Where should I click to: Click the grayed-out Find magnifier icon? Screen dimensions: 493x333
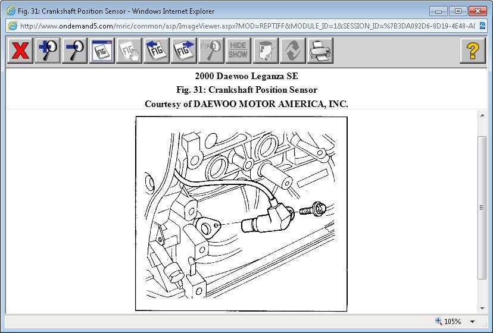pyautogui.click(x=211, y=51)
